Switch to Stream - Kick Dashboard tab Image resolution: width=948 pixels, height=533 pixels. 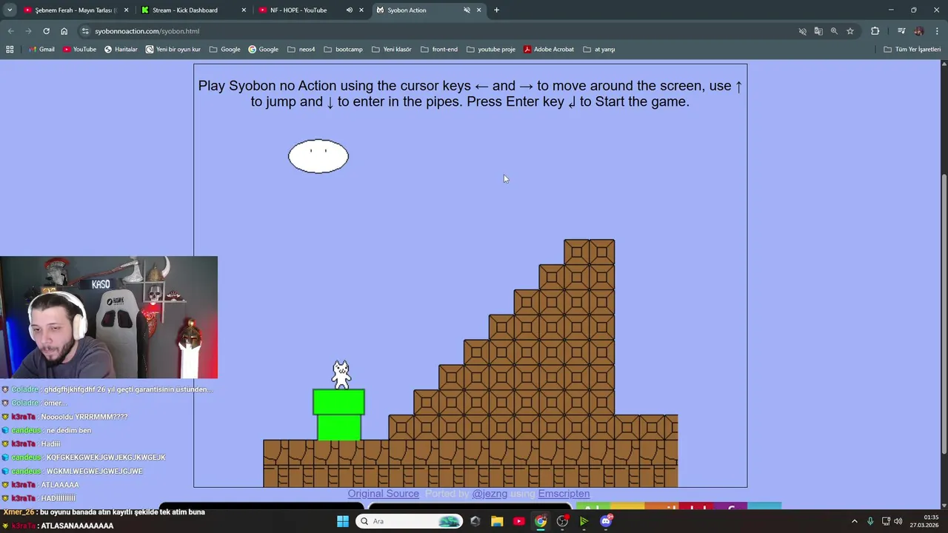click(193, 10)
